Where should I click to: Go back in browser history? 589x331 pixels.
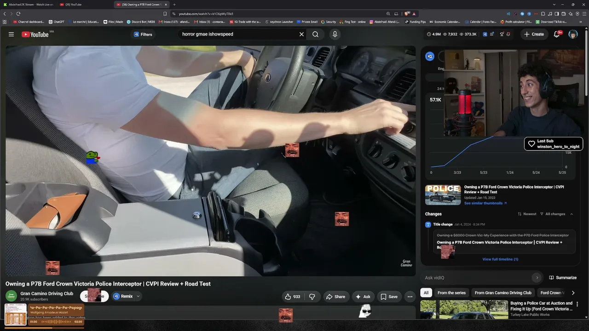(x=5, y=14)
